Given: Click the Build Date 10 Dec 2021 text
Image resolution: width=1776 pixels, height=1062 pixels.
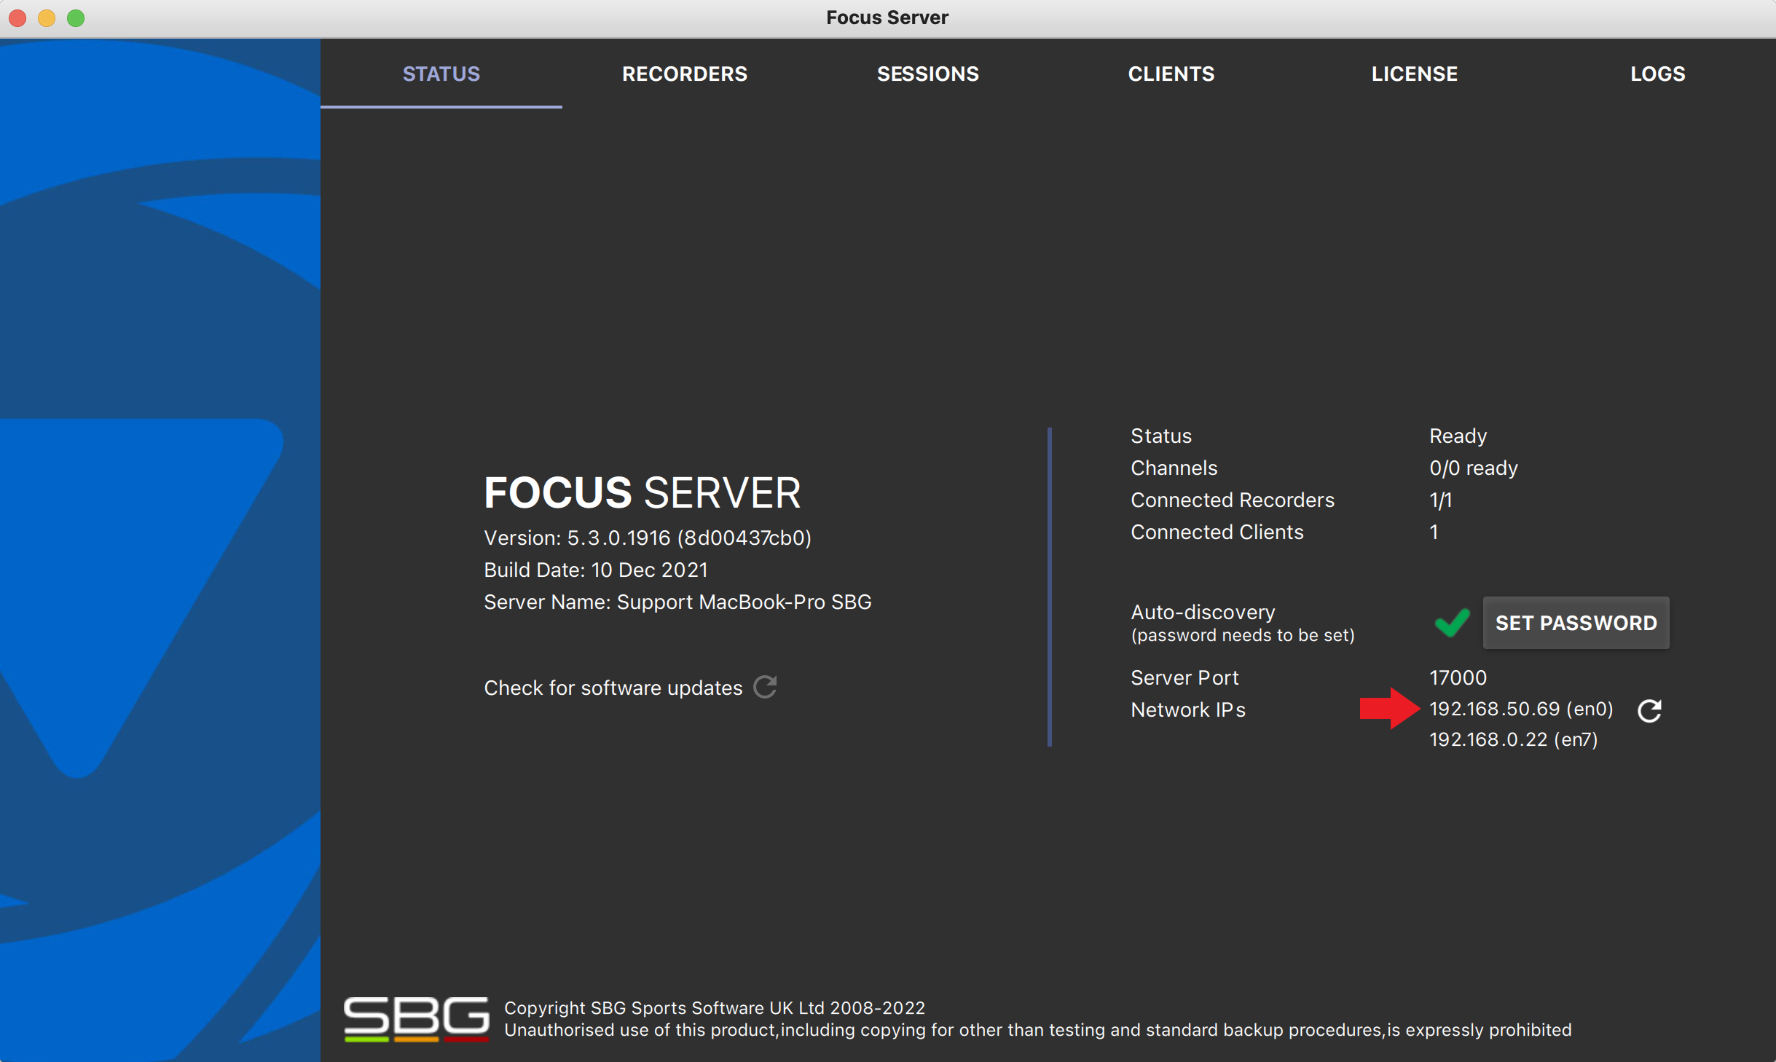Looking at the screenshot, I should pos(595,570).
